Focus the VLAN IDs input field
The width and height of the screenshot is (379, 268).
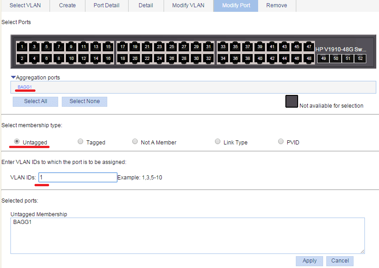point(78,177)
